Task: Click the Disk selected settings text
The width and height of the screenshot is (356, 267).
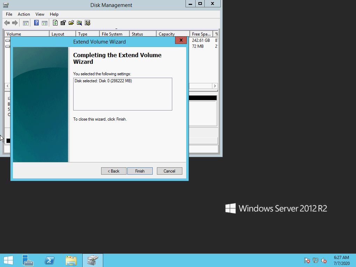Action: (x=103, y=81)
